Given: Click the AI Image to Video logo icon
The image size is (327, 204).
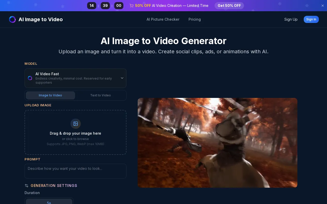Looking at the screenshot, I should coord(12,19).
